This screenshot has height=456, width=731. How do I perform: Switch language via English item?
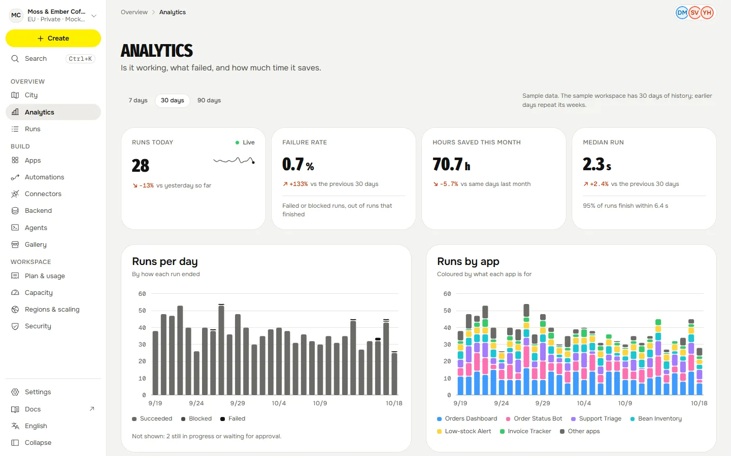(53, 426)
